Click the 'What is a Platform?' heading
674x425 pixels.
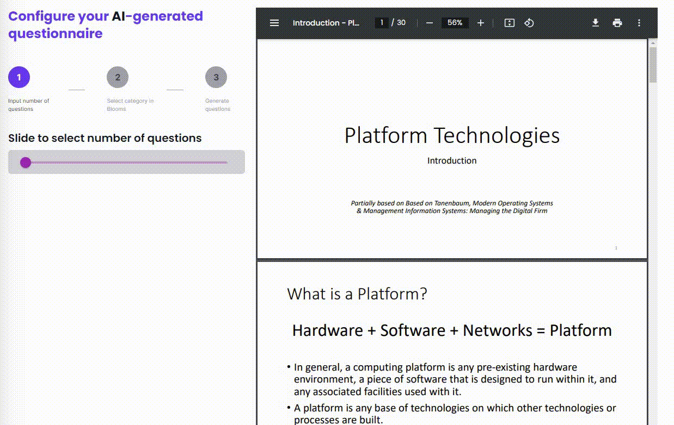tap(357, 294)
